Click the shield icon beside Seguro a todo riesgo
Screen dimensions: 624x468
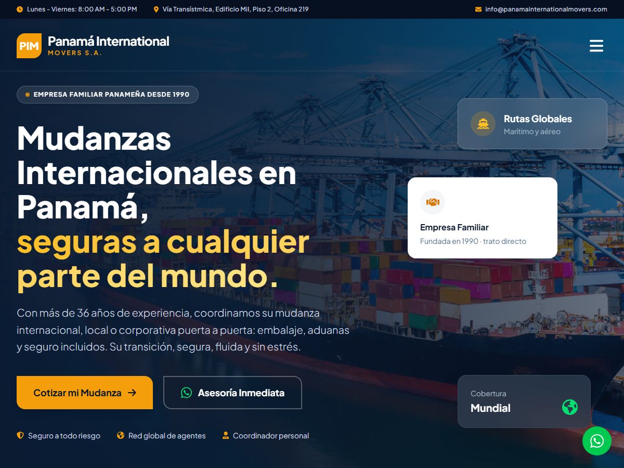coord(20,436)
